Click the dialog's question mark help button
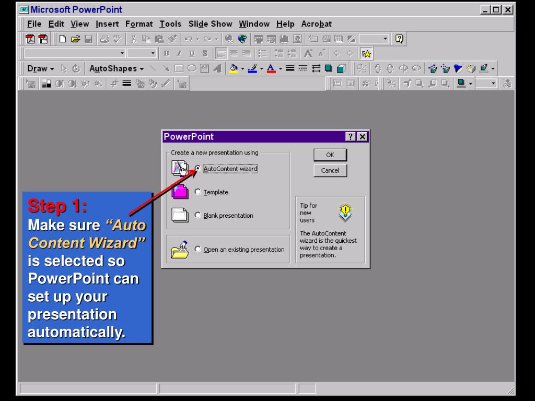535x401 pixels. 351,137
